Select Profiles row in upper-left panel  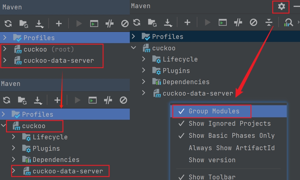click(x=65, y=37)
